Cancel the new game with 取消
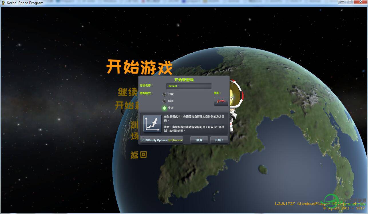Screen dimensions: 368x214 click(x=199, y=140)
